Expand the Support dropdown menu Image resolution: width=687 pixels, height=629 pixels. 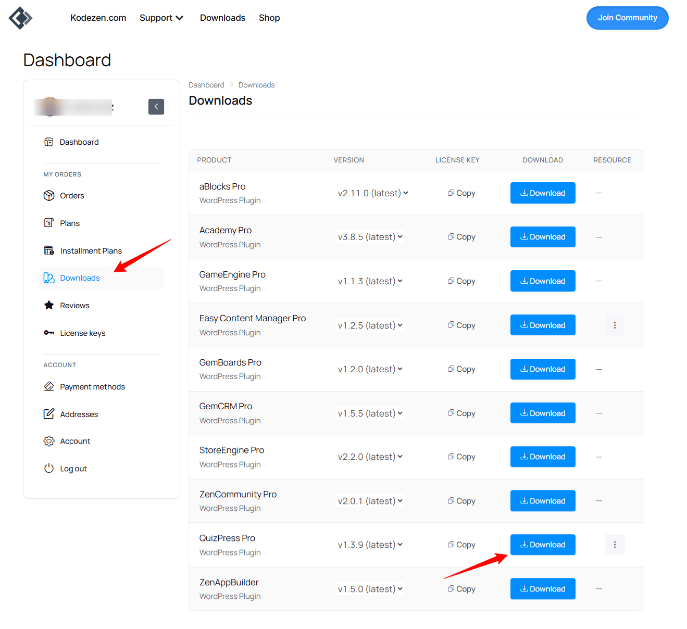coord(161,18)
